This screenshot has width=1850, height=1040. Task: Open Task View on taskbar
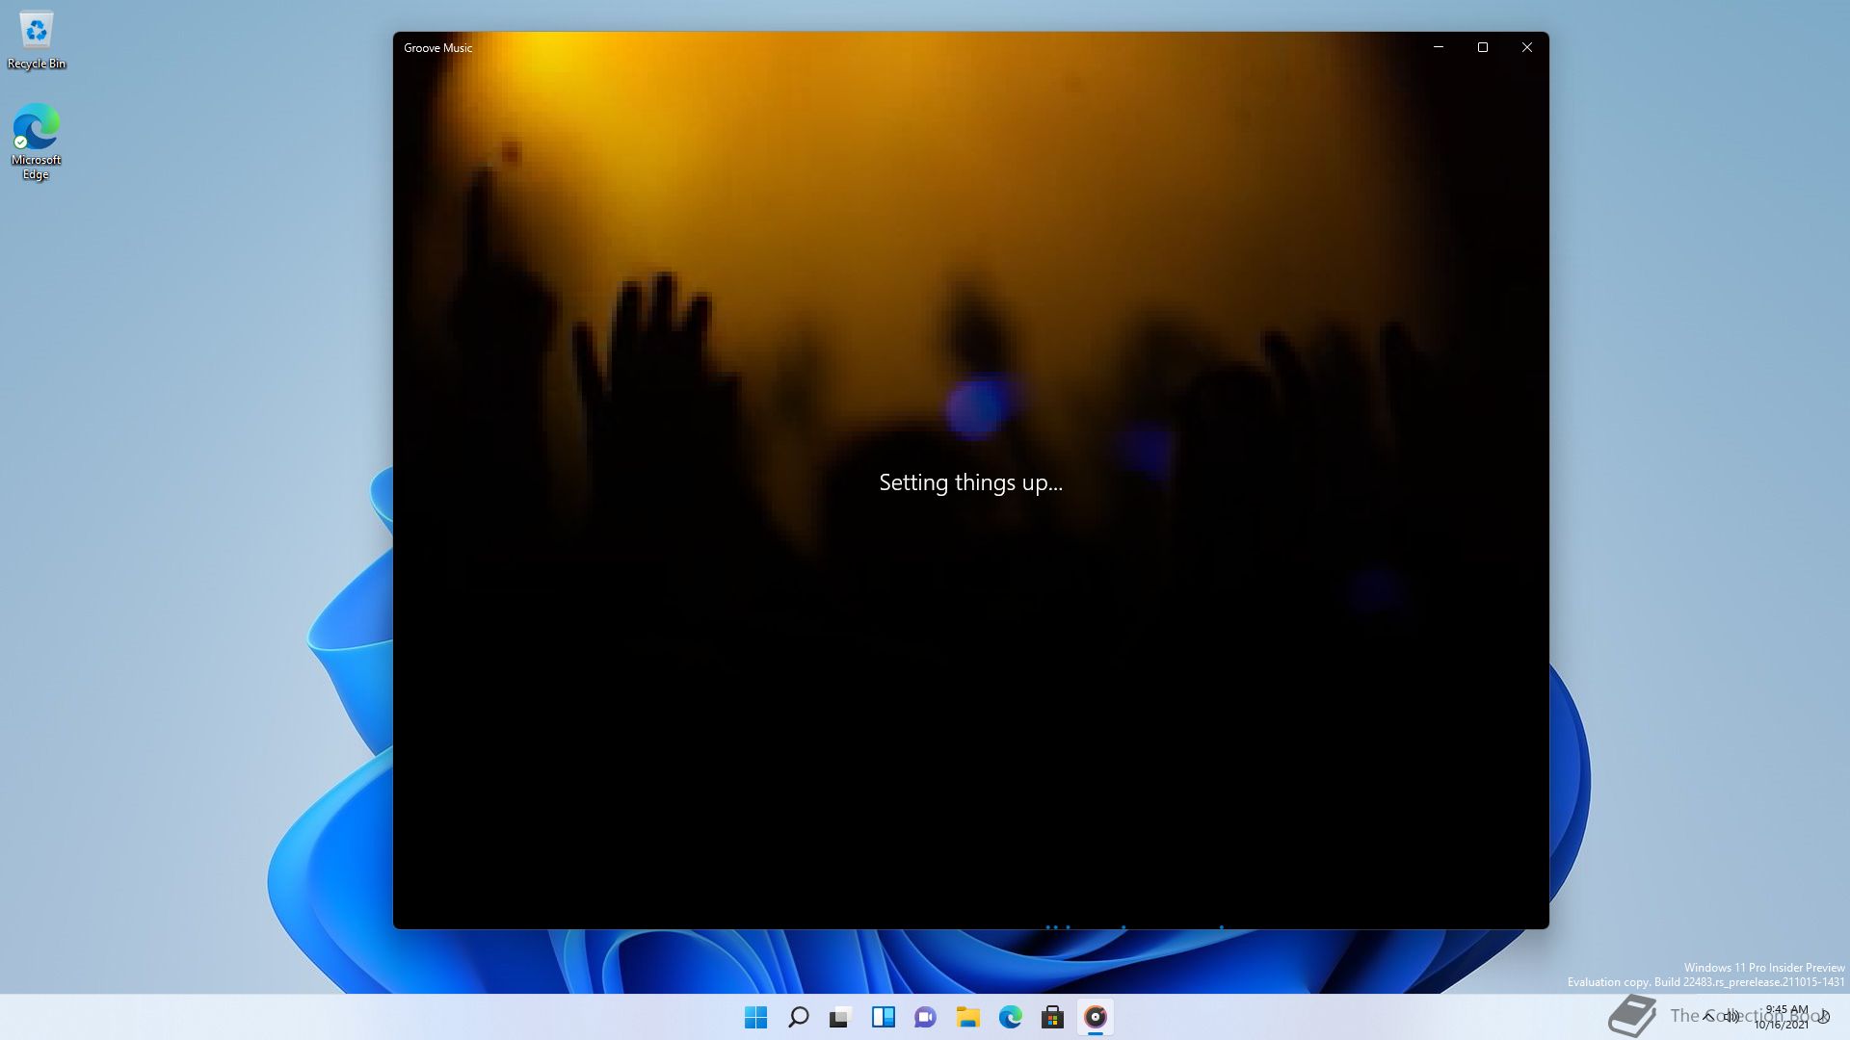pos(841,1017)
